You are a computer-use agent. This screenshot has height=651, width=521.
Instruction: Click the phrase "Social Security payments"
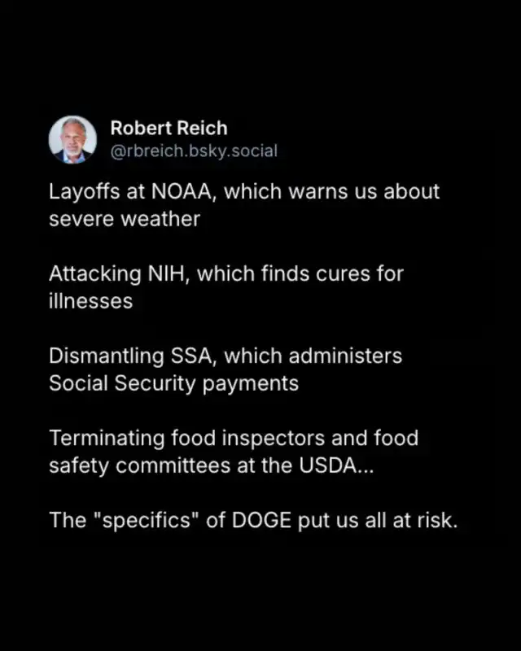point(174,383)
